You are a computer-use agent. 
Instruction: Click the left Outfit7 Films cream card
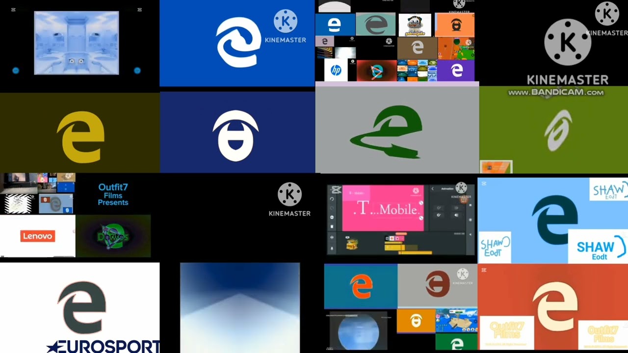[506, 332]
